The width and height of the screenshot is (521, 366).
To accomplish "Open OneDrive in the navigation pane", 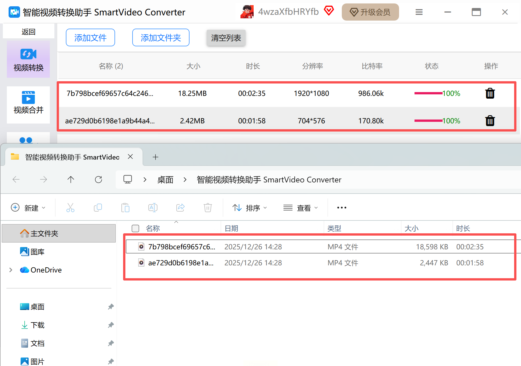I will (41, 270).
